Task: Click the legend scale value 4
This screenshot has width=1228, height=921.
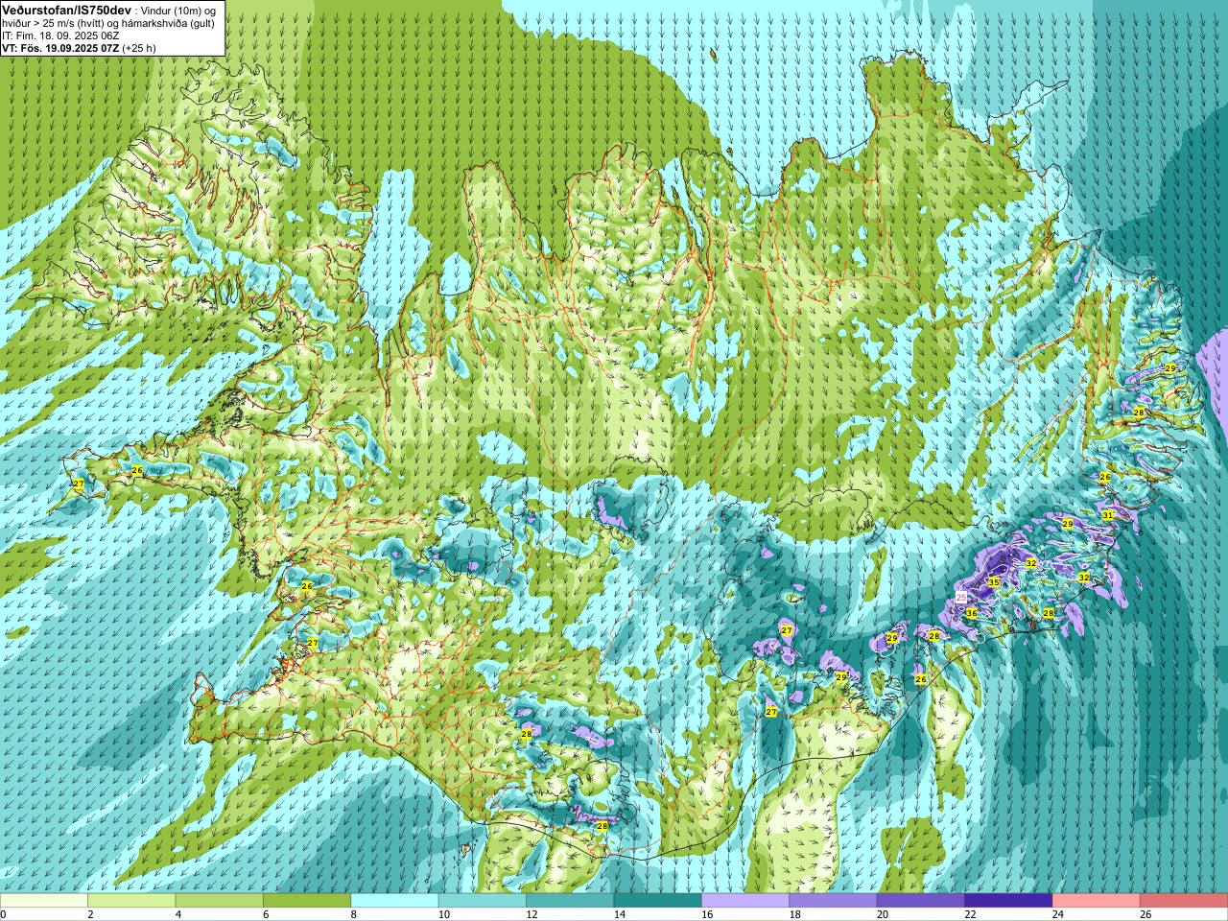Action: [x=178, y=914]
